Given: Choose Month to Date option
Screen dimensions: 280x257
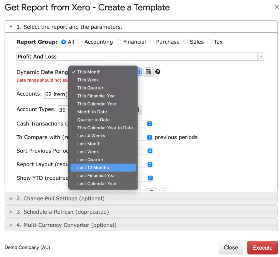Looking at the screenshot, I should pos(103,112).
